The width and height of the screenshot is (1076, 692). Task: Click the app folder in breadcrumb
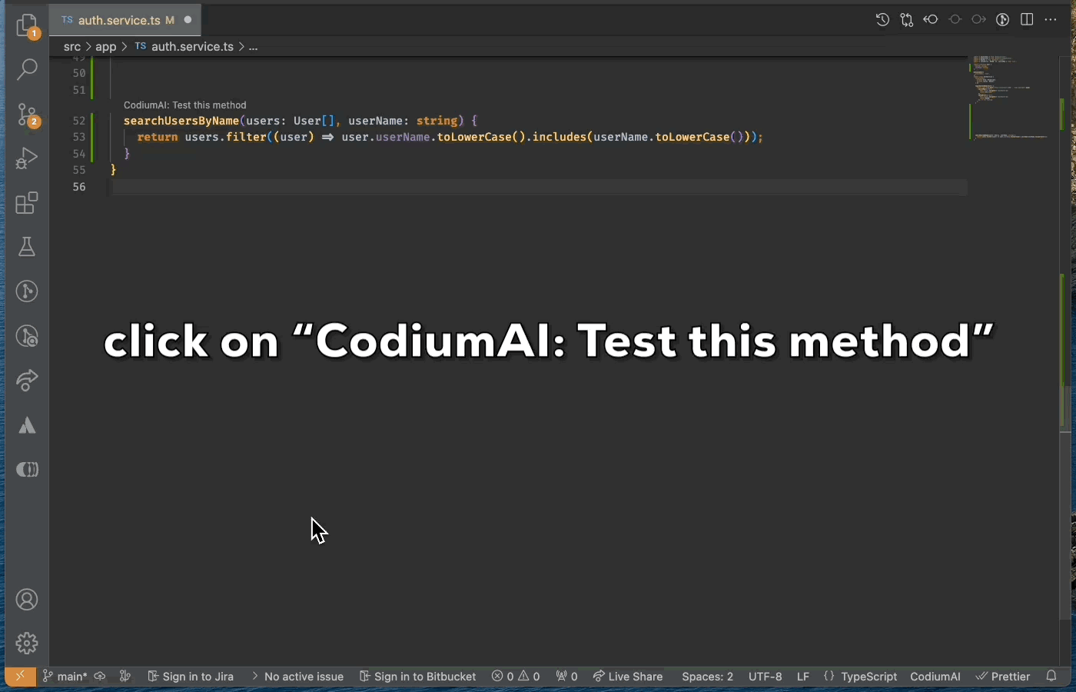106,47
